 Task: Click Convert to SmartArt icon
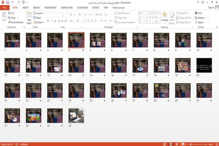pos(116,22)
